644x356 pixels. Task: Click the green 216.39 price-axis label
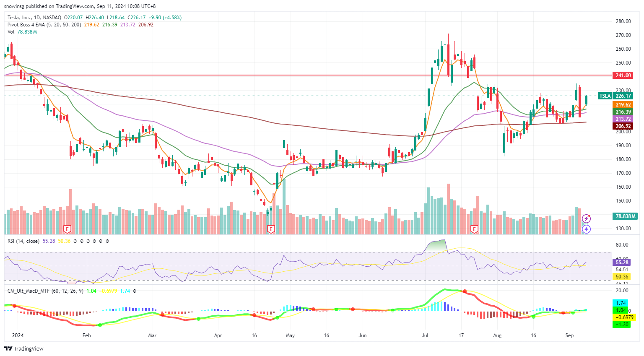pyautogui.click(x=623, y=112)
